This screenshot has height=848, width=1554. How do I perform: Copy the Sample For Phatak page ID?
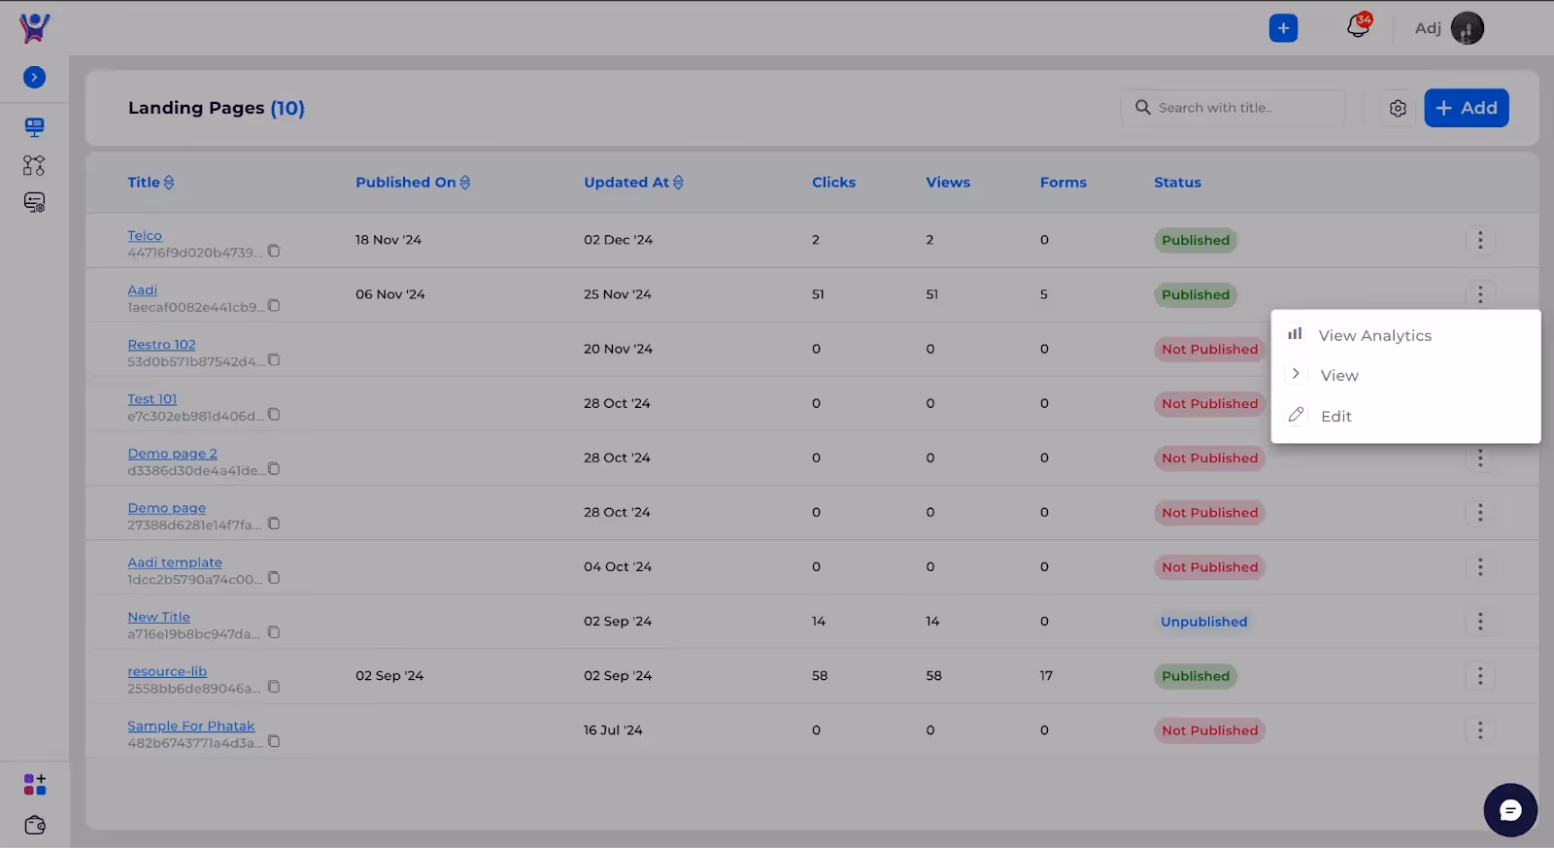(274, 741)
